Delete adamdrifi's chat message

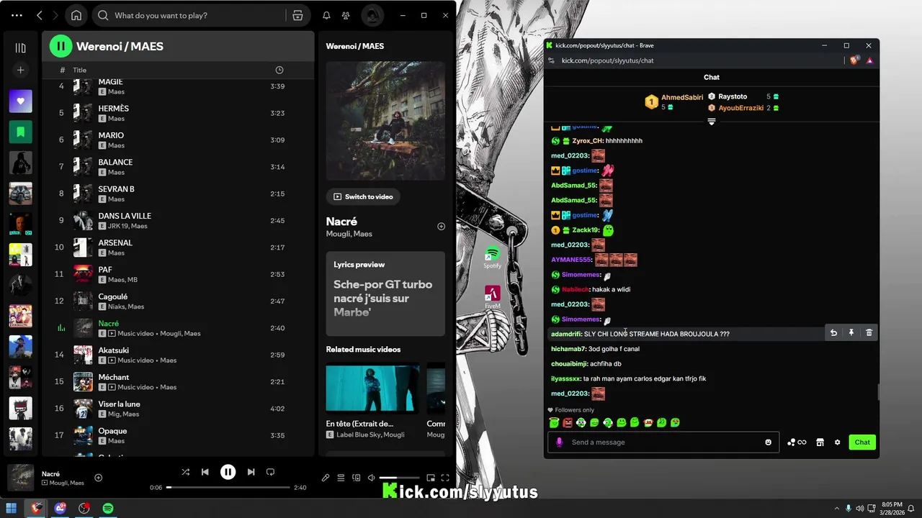pos(869,332)
